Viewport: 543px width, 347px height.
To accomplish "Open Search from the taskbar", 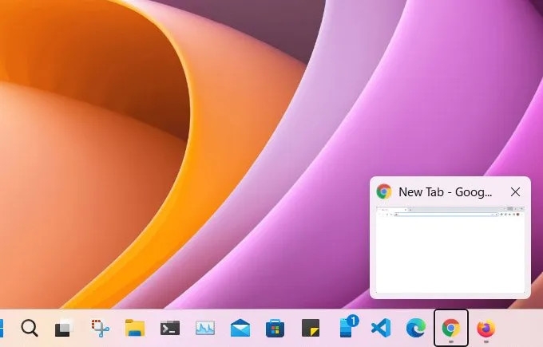I will click(30, 328).
